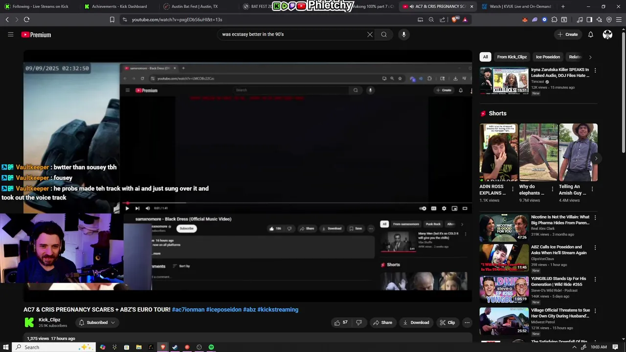This screenshot has height=352, width=626.
Task: Select Ice Poseidon filter chip
Action: 548,57
